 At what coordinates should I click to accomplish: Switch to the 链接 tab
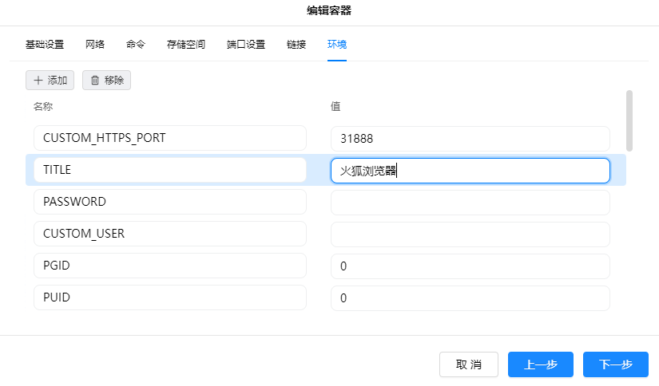296,45
